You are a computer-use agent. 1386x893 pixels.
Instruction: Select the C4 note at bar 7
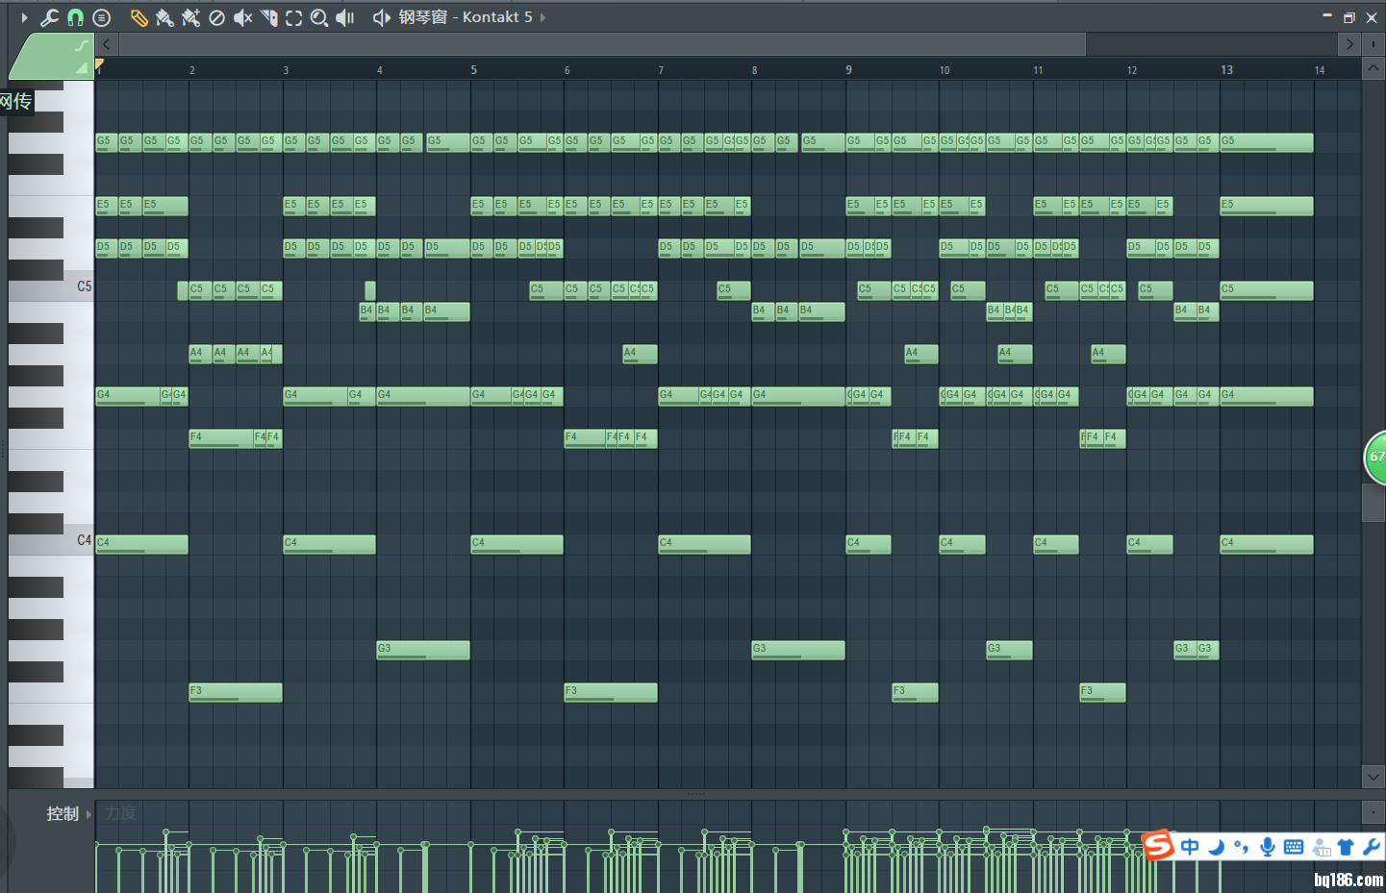point(704,544)
